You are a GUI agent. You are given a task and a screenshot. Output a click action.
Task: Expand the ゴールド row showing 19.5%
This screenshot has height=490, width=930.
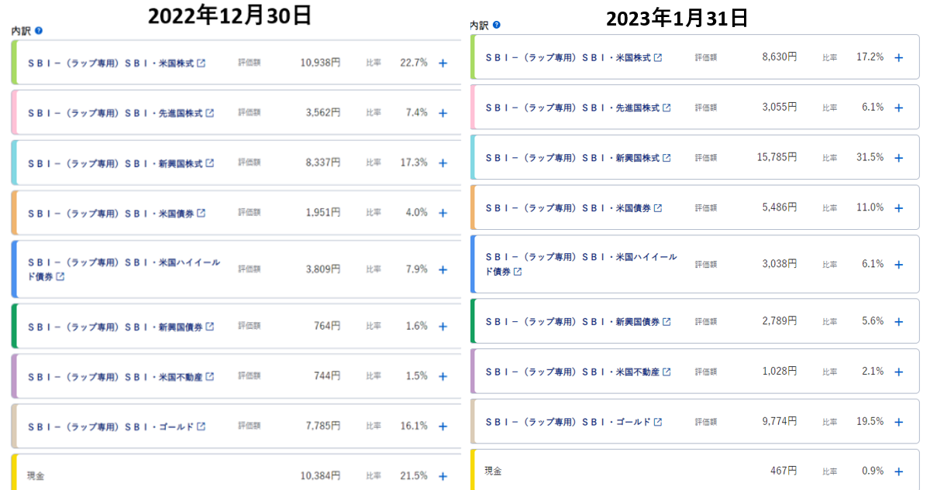(x=899, y=422)
